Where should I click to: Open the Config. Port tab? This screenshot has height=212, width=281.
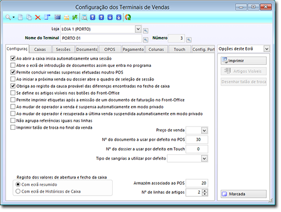[x=203, y=49]
